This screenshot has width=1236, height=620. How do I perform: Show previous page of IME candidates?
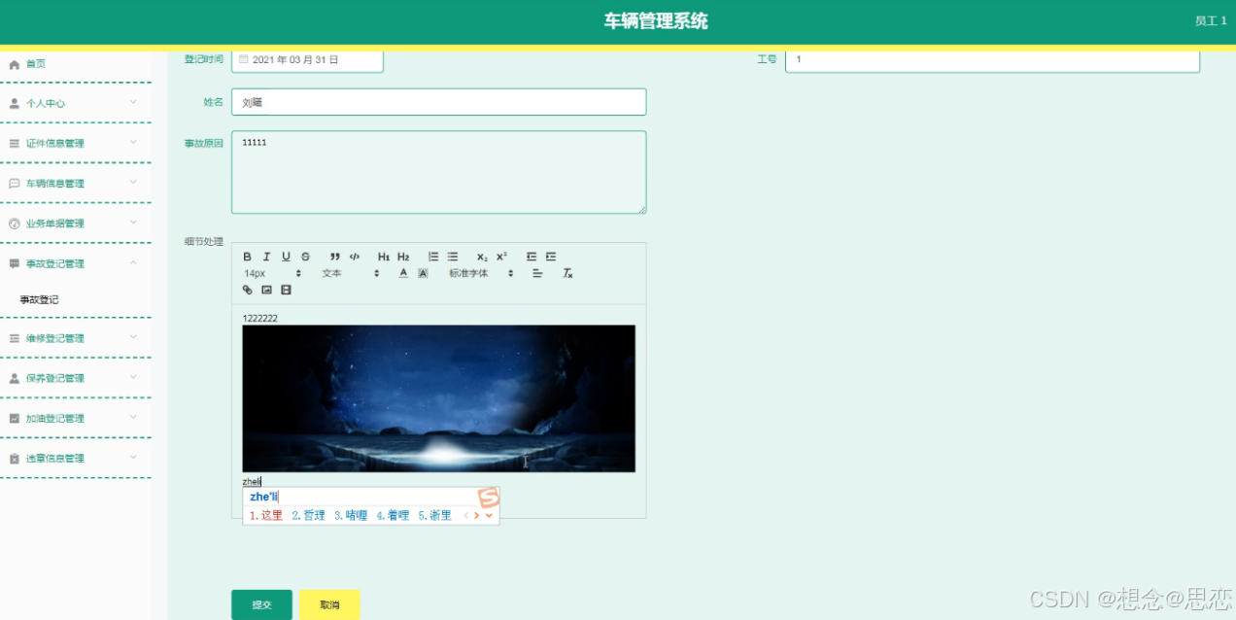pos(465,515)
